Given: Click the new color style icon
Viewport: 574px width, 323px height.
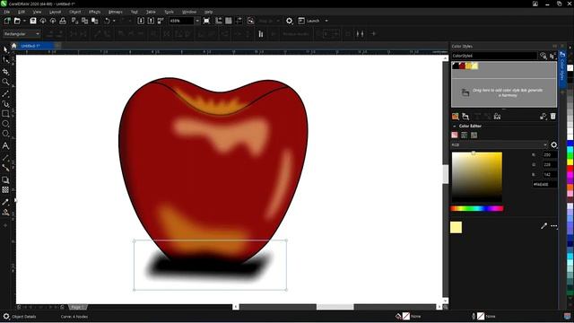Looking at the screenshot, I should tap(455, 117).
